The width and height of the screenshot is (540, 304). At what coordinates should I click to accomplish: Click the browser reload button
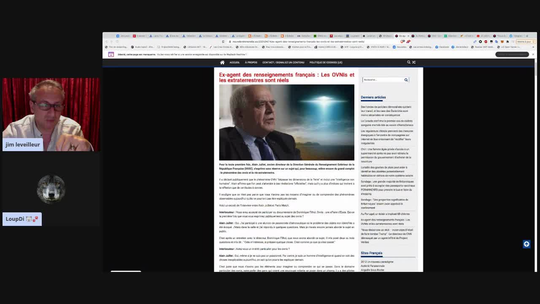point(117,42)
